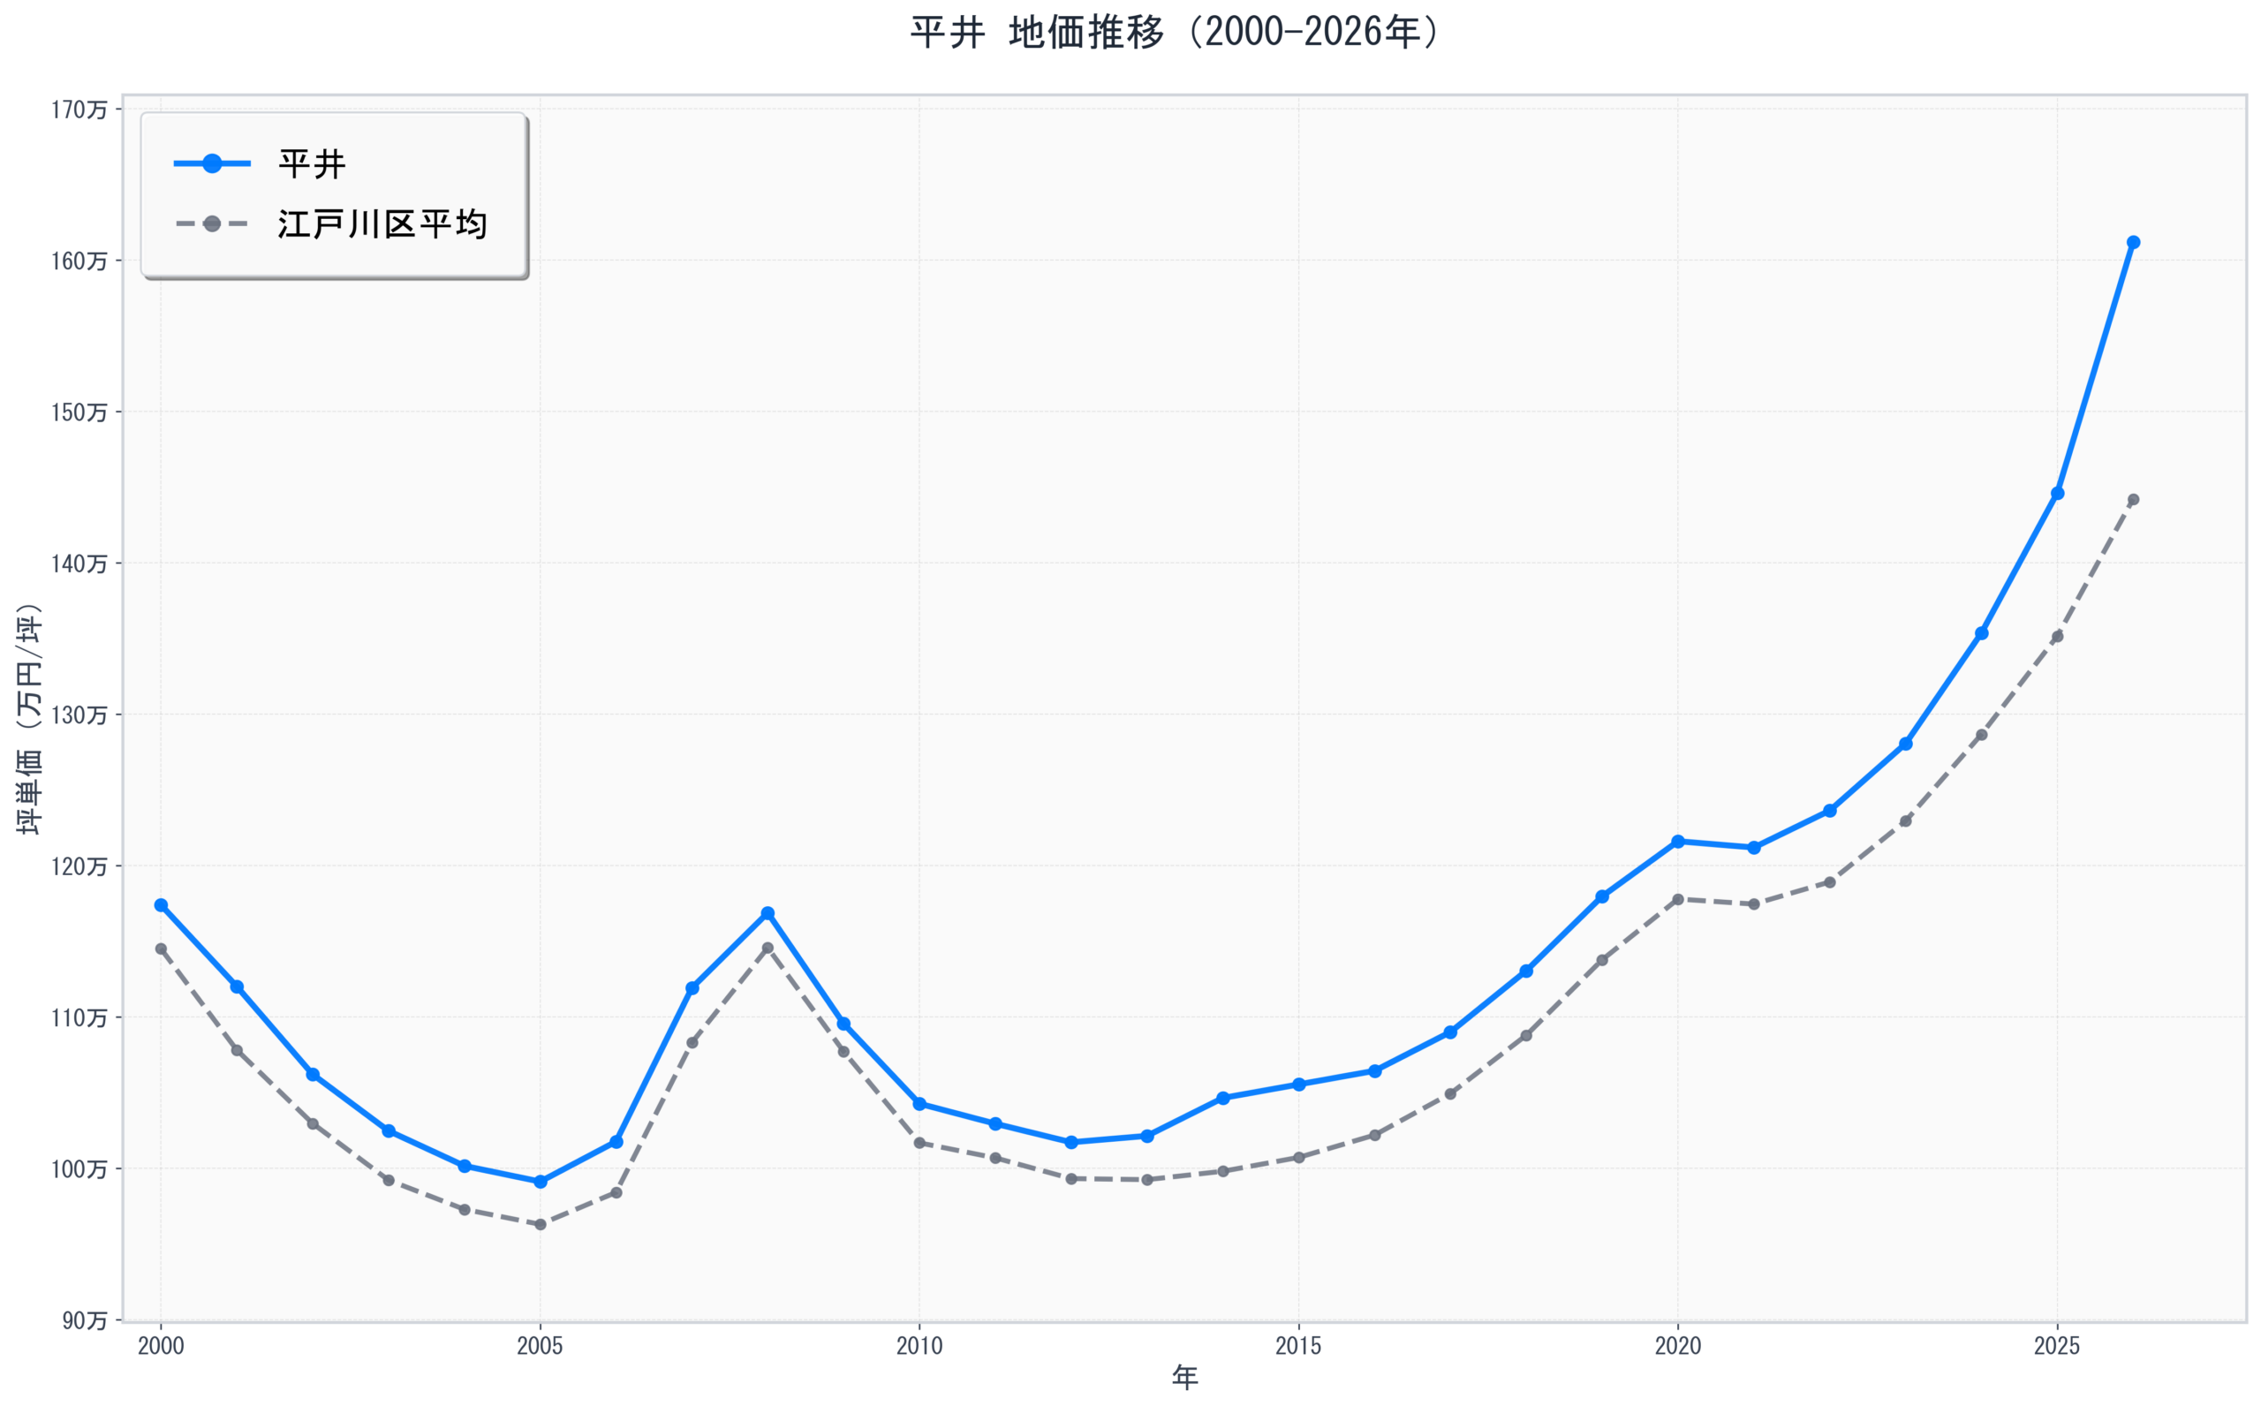Click the blue 平井 legend line marker

tap(212, 164)
